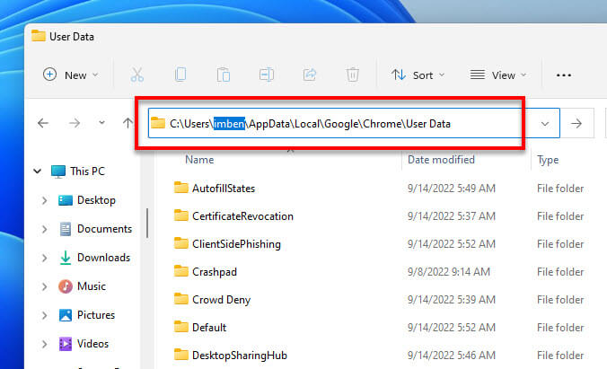Screen dimensions: 607x369
Task: Click the Go to arrow beside address bar
Action: coord(576,124)
